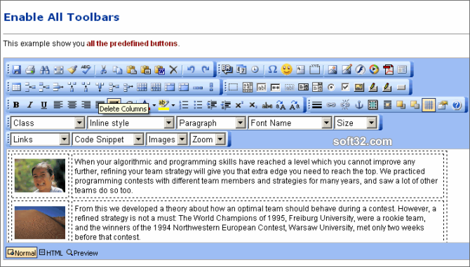Insert horizontal rule with thick lines icon

(x=317, y=104)
